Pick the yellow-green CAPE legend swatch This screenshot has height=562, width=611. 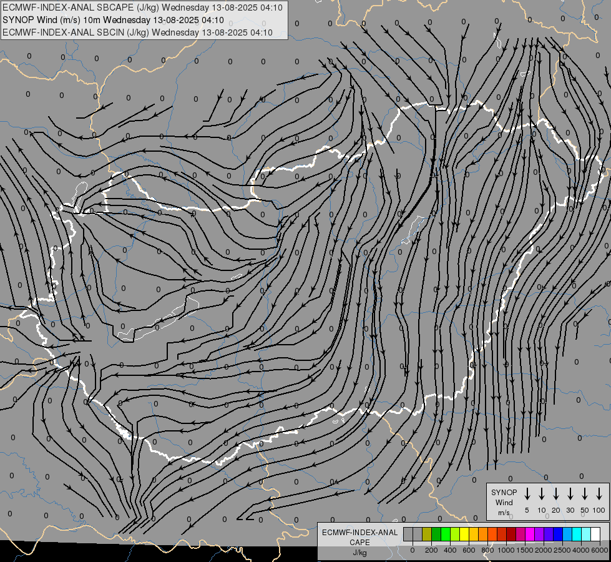coord(455,534)
